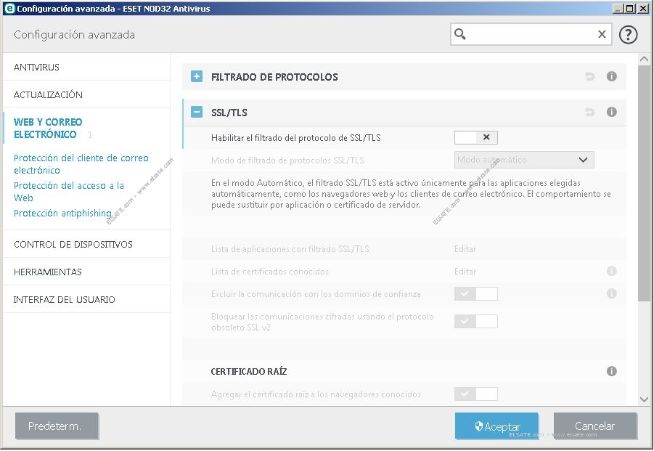Toggle blocking of obsolete SSL v2 communications

(x=476, y=321)
